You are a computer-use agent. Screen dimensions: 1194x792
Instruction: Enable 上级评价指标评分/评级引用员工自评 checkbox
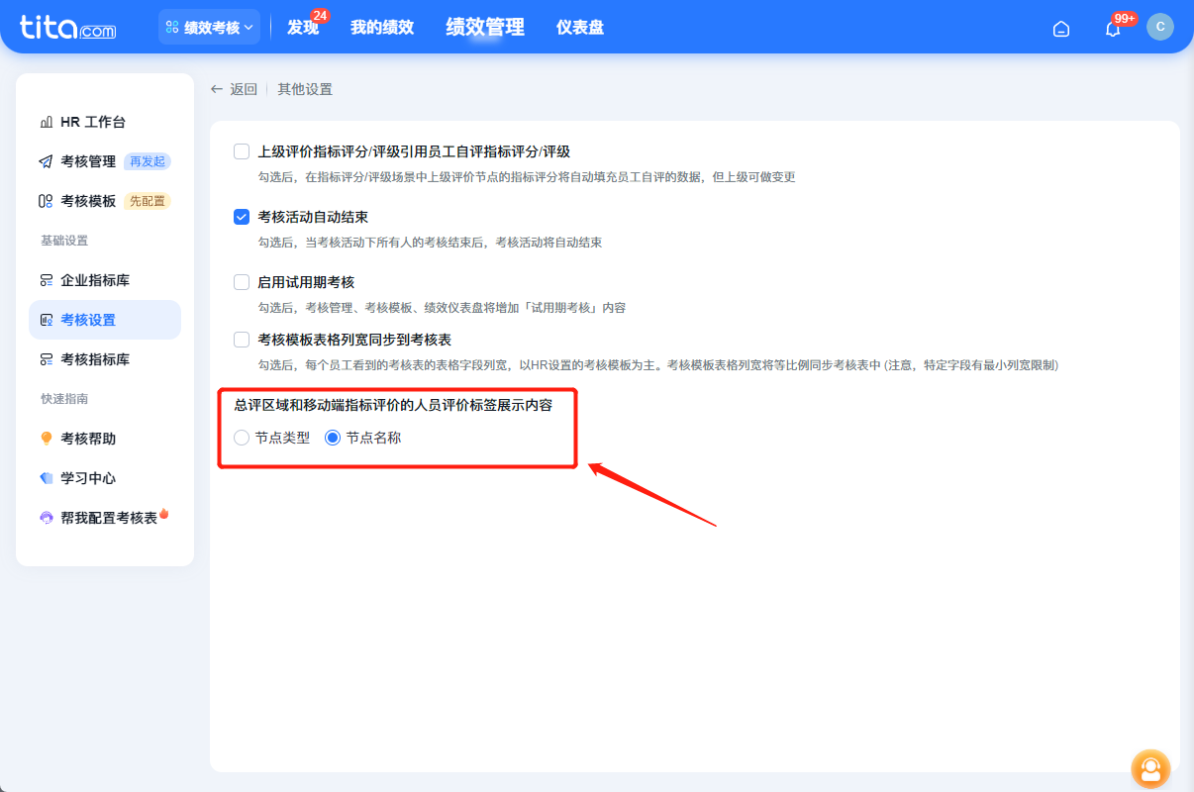tap(241, 151)
